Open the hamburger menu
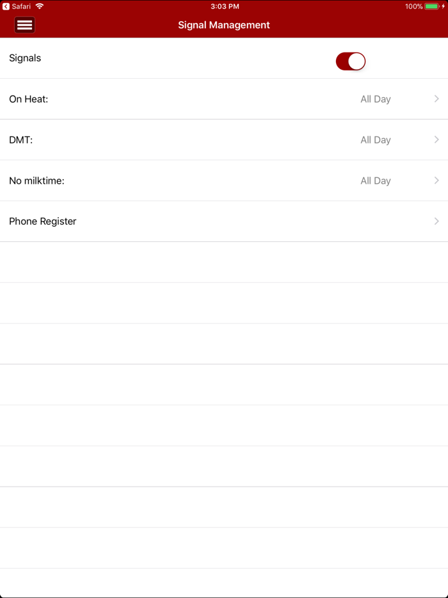The height and width of the screenshot is (598, 448). tap(24, 25)
